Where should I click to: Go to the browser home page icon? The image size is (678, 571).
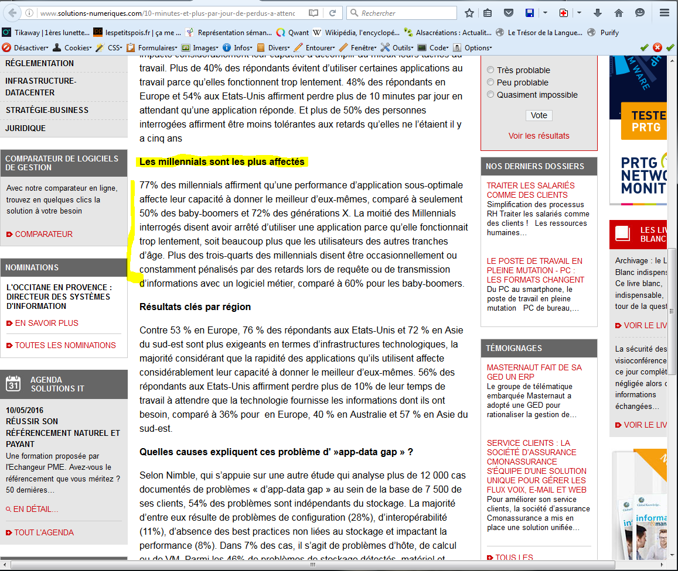coord(619,13)
